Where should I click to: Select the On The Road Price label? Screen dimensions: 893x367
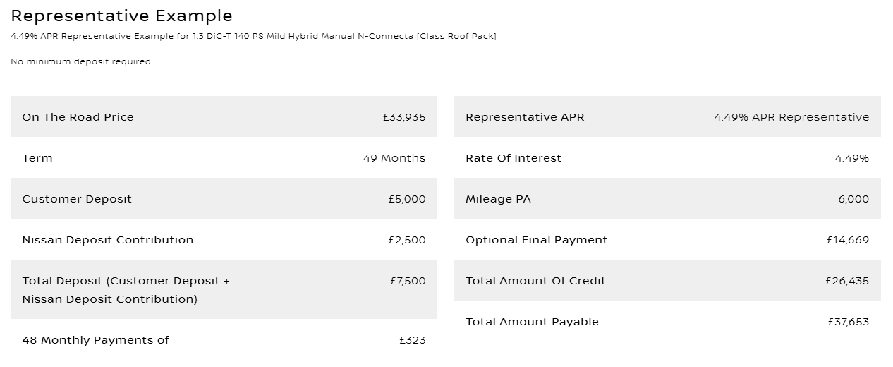click(x=78, y=117)
